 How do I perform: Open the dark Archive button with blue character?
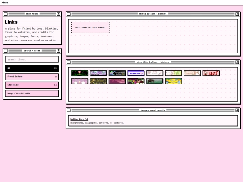(117, 73)
